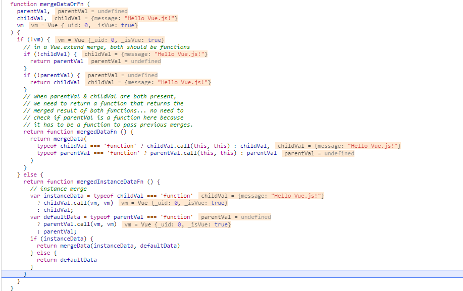Click comment 'we need to return a function that returns the'
Image resolution: width=463 pixels, height=291 pixels.
tap(104, 103)
